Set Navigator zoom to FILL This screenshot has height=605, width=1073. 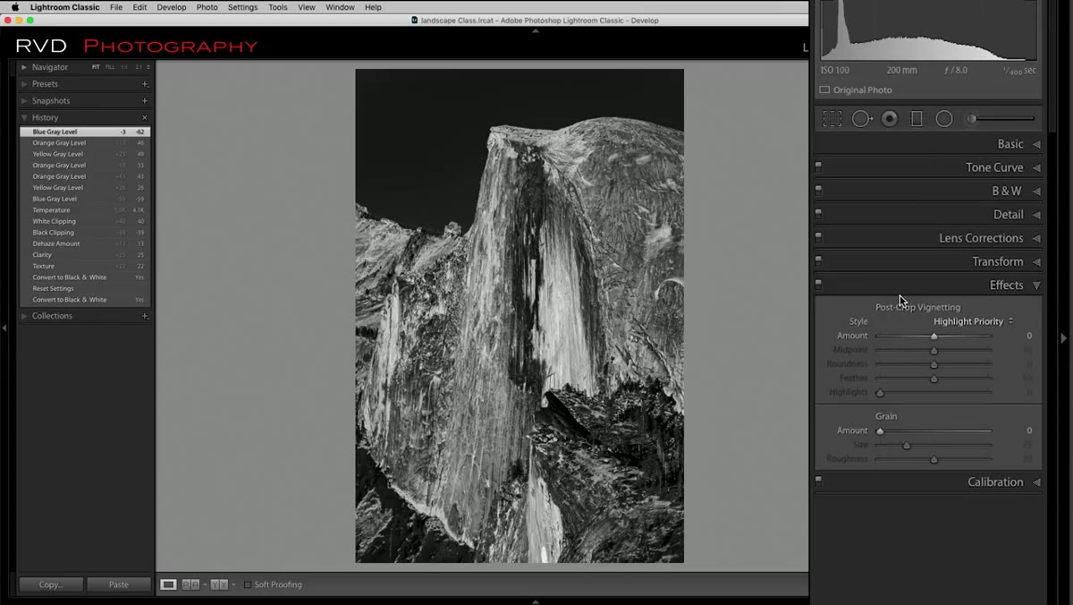110,67
